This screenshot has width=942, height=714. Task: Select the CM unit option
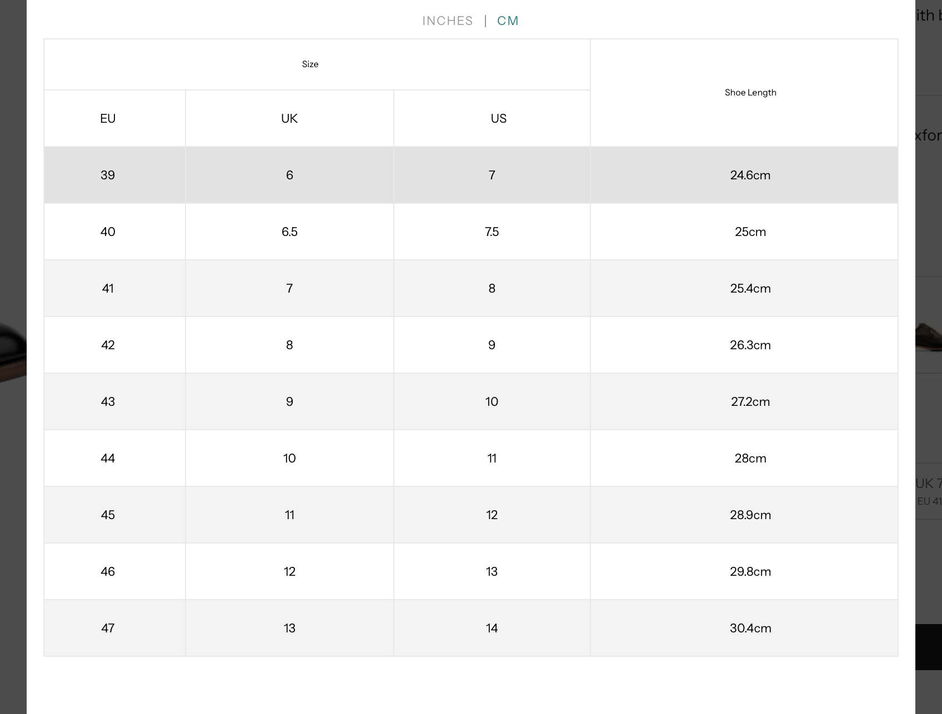click(508, 21)
